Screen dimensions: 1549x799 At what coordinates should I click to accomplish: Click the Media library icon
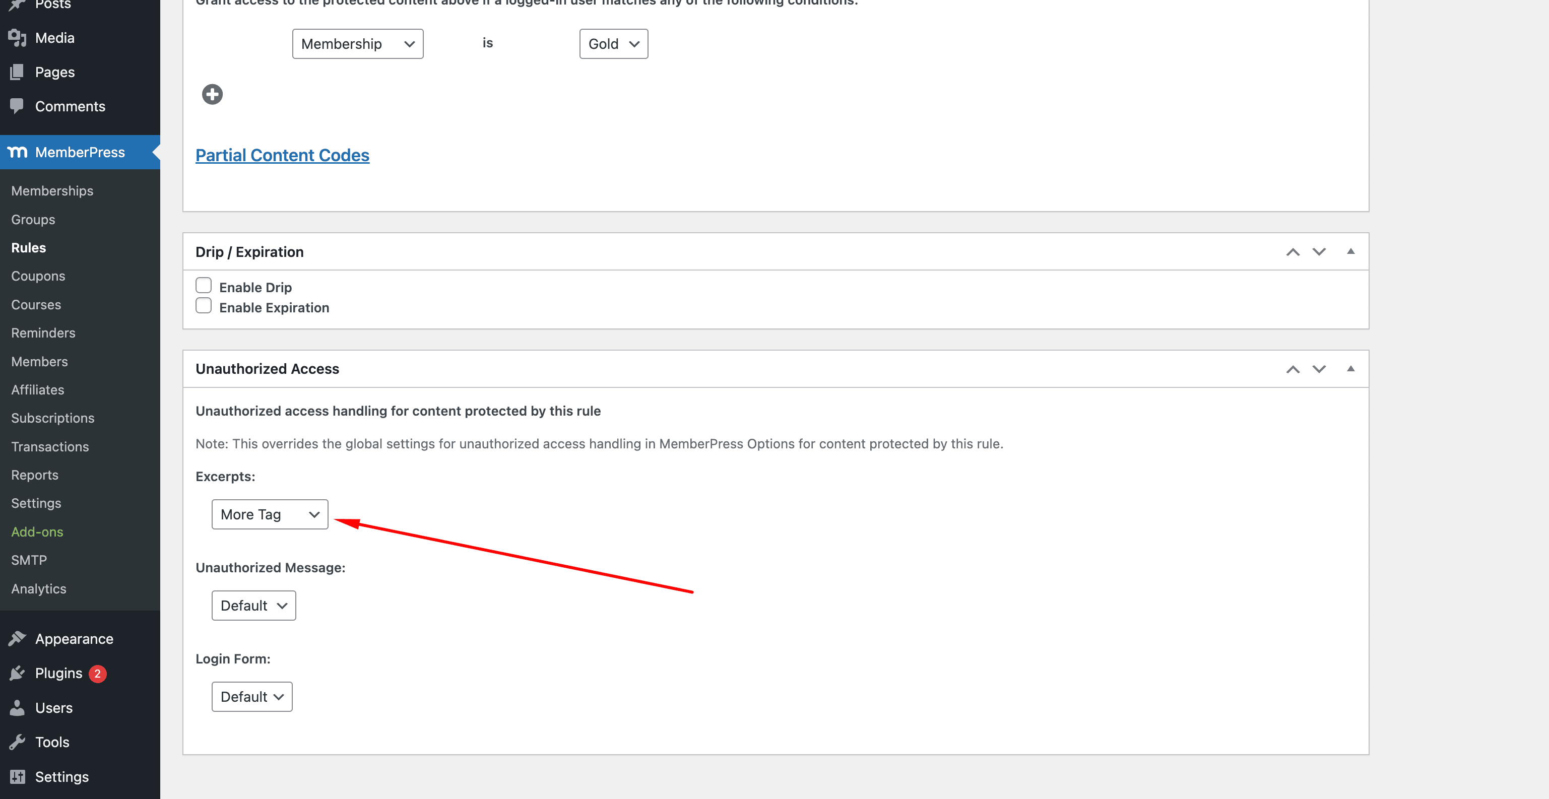(x=18, y=38)
